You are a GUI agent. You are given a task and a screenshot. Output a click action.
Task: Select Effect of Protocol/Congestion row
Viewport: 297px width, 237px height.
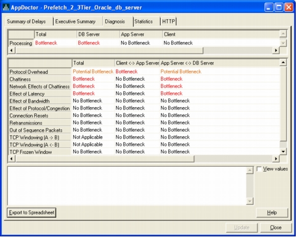pos(39,108)
